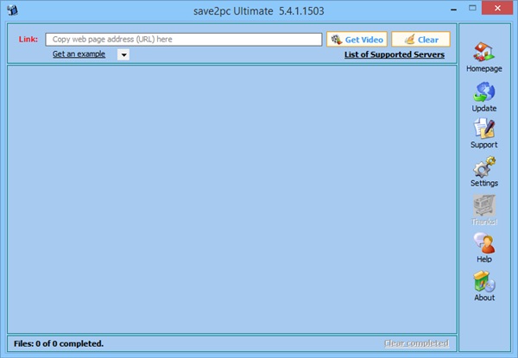
Task: Open Support from the sidebar
Action: click(483, 129)
